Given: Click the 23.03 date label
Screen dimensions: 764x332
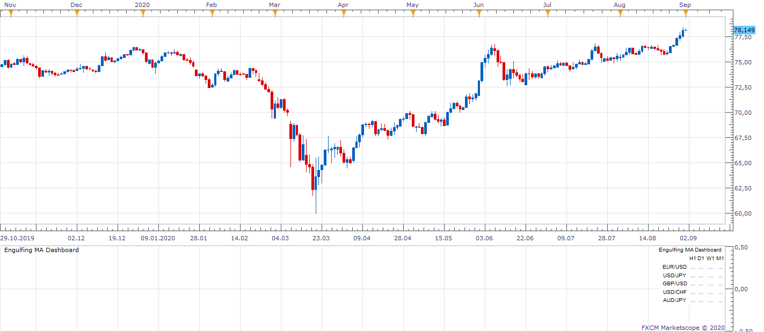Looking at the screenshot, I should 321,238.
